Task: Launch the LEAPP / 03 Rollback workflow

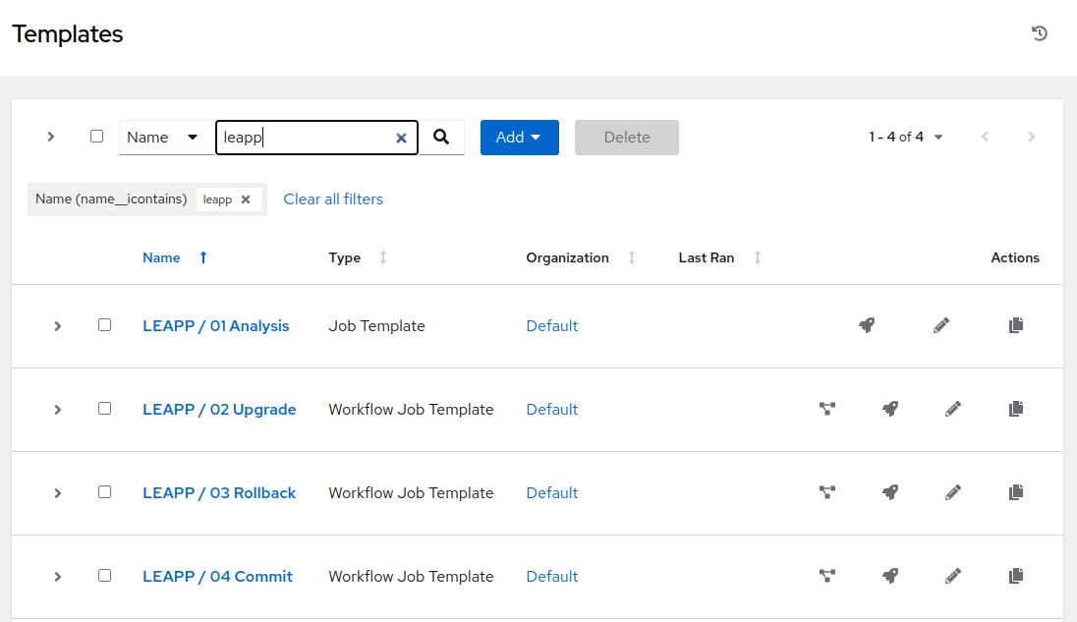Action: coord(890,492)
